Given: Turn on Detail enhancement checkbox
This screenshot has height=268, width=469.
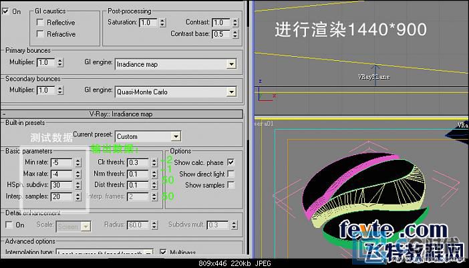Looking at the screenshot, I should (9, 225).
